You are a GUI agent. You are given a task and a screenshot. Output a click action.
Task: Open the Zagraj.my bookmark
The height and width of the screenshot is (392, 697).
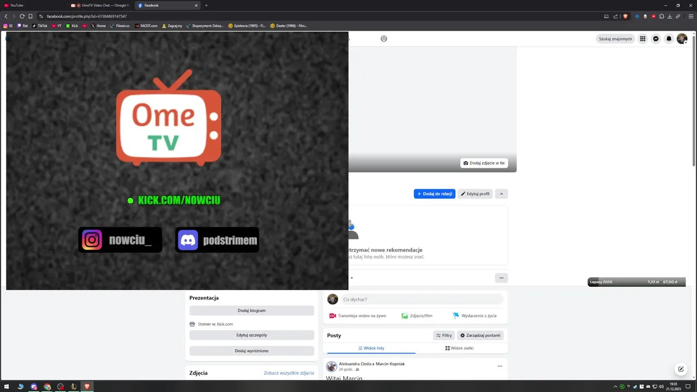172,26
